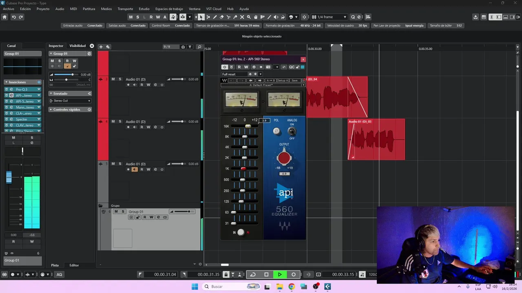The image size is (522, 293).
Task: Click the QC quick controls button
Action: point(292,67)
